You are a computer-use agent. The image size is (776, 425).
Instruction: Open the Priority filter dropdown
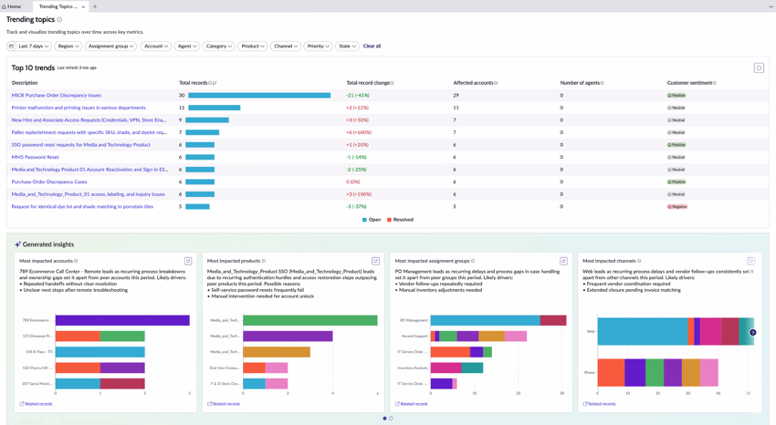(x=318, y=46)
